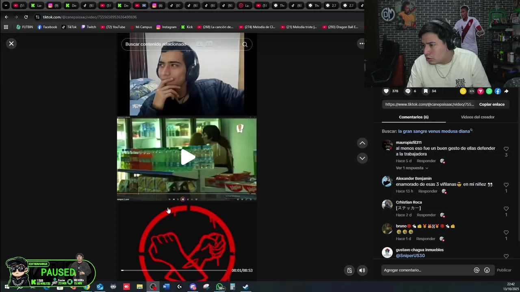This screenshot has height=292, width=520.
Task: Reply to Christian Roca's comment
Action: 426,215
